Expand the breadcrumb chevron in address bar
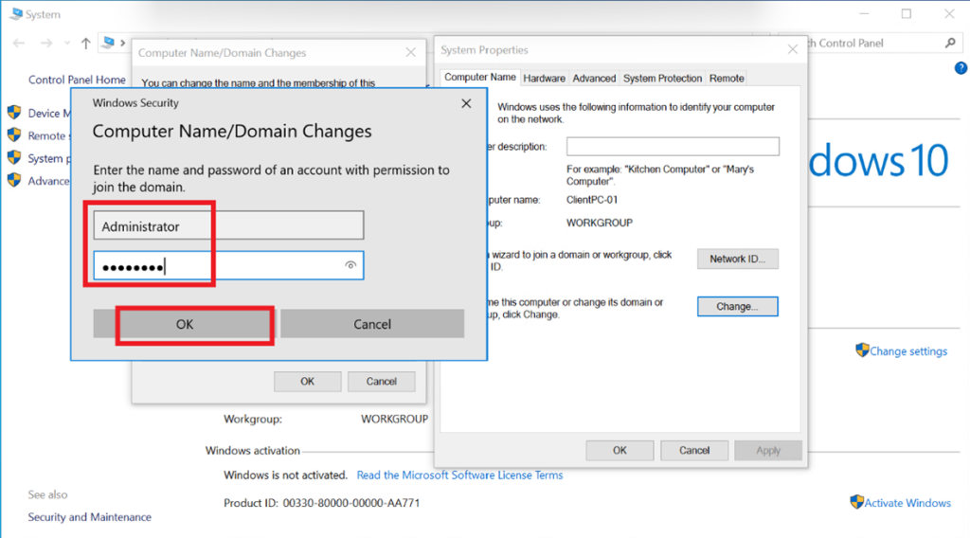 123,44
